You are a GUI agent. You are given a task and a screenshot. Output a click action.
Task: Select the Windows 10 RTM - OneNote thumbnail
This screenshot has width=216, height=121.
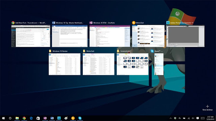110,36
